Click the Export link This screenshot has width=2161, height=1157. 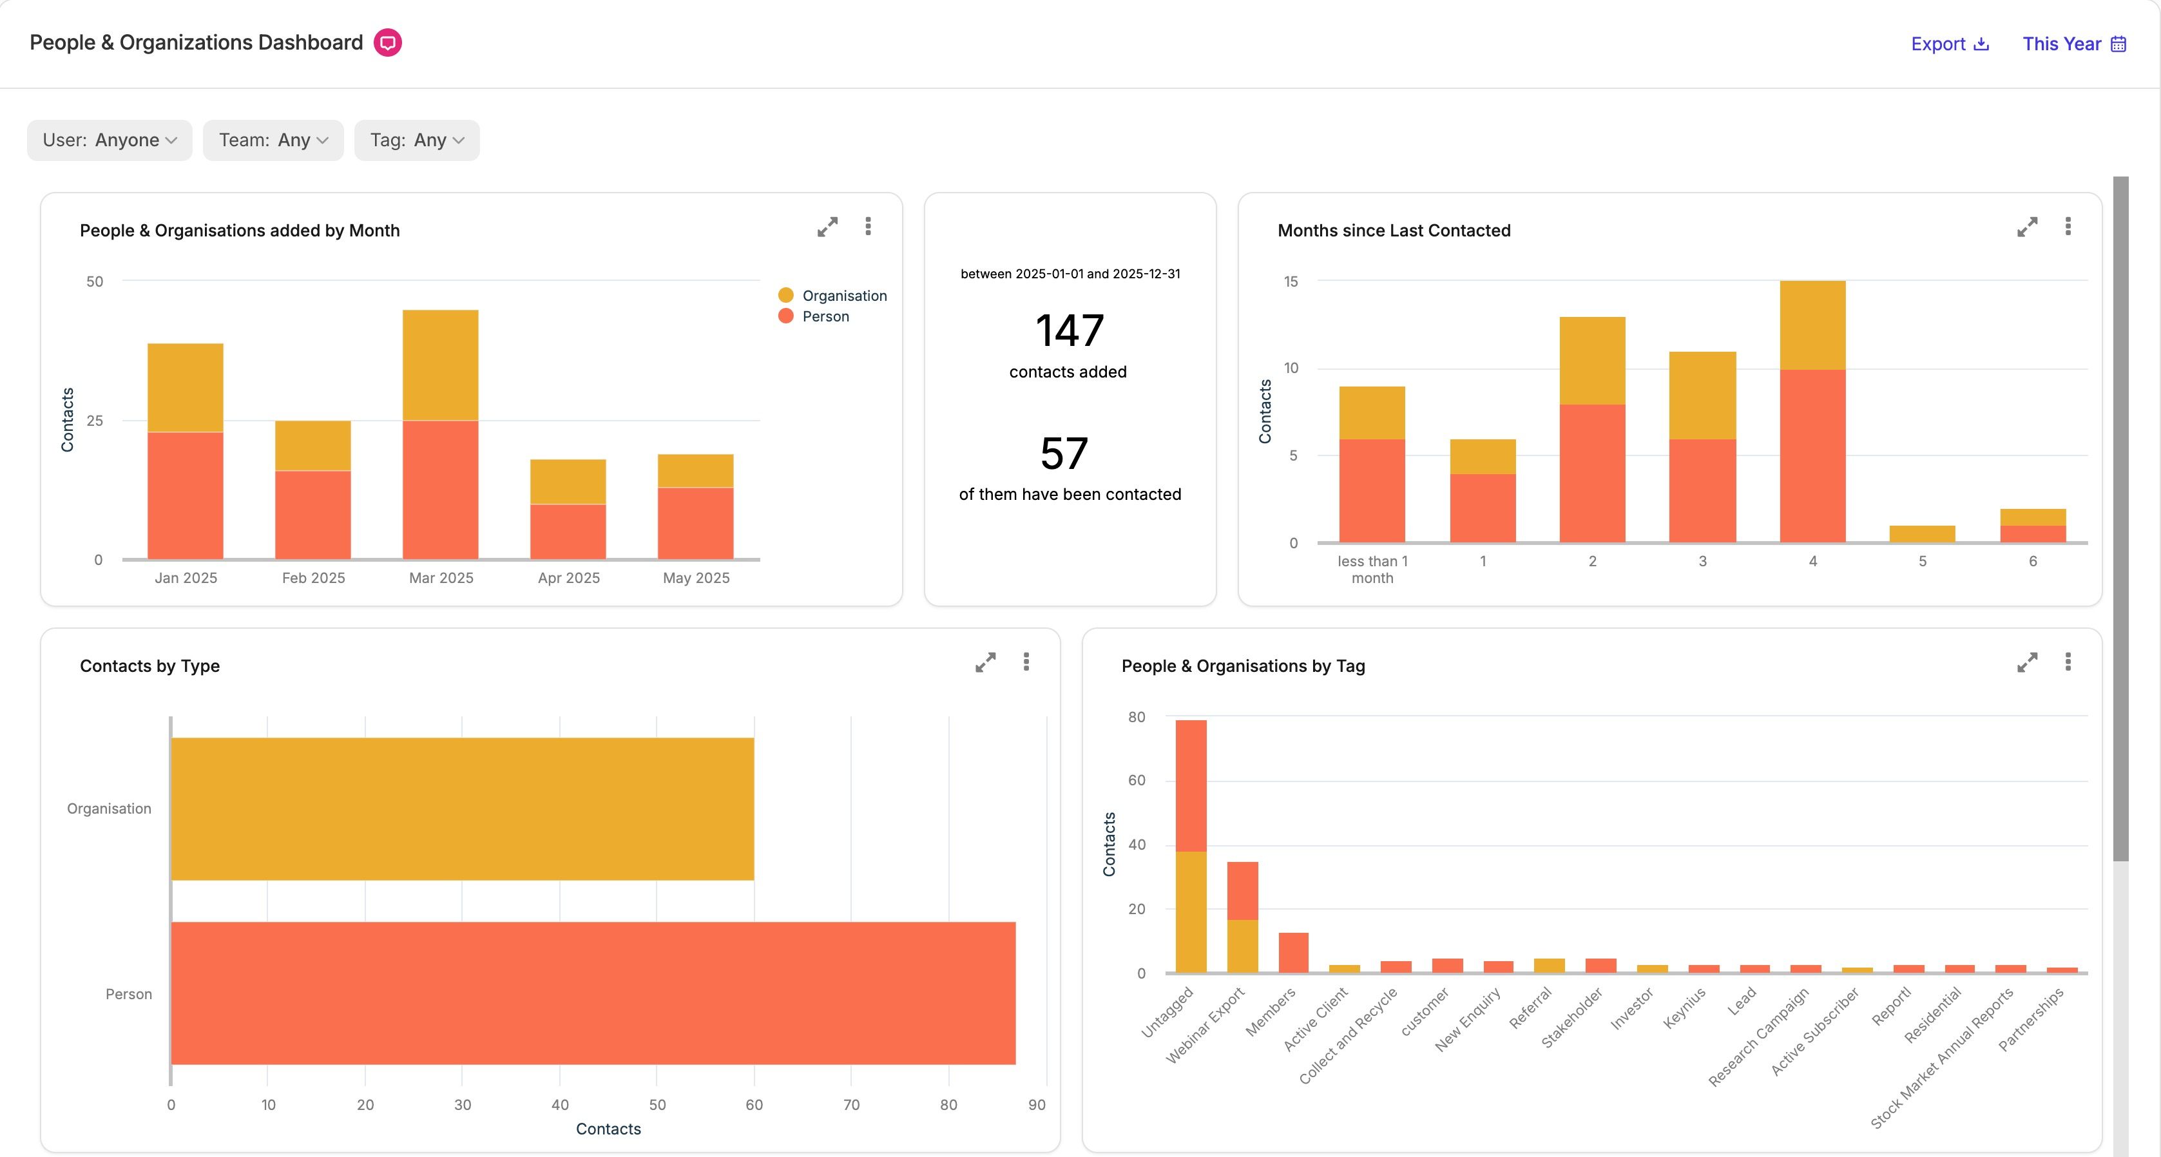pos(1950,44)
